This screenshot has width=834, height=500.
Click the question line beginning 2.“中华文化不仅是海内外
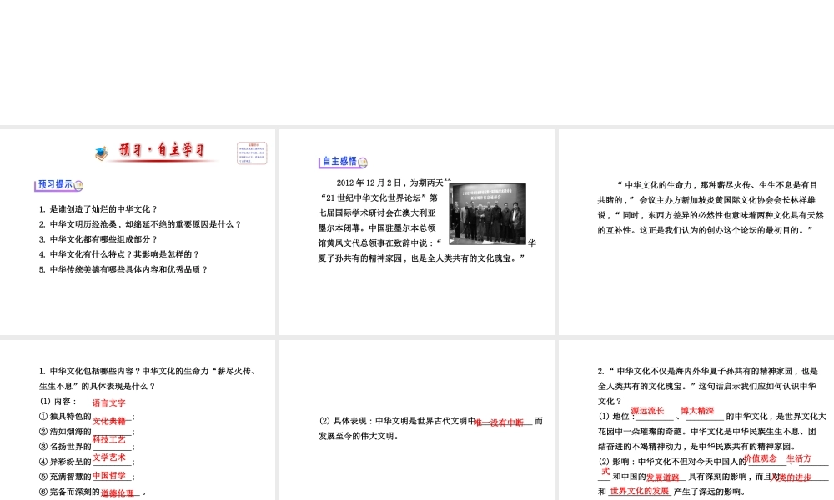pos(707,371)
